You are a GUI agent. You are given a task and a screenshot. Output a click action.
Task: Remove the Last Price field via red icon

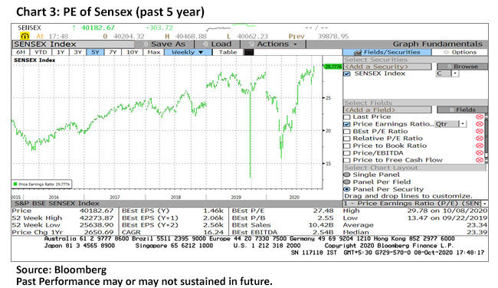(480, 117)
